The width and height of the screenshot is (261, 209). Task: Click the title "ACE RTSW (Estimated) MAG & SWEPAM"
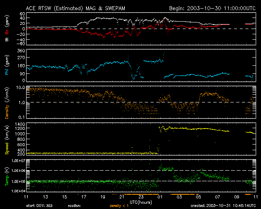coord(75,8)
